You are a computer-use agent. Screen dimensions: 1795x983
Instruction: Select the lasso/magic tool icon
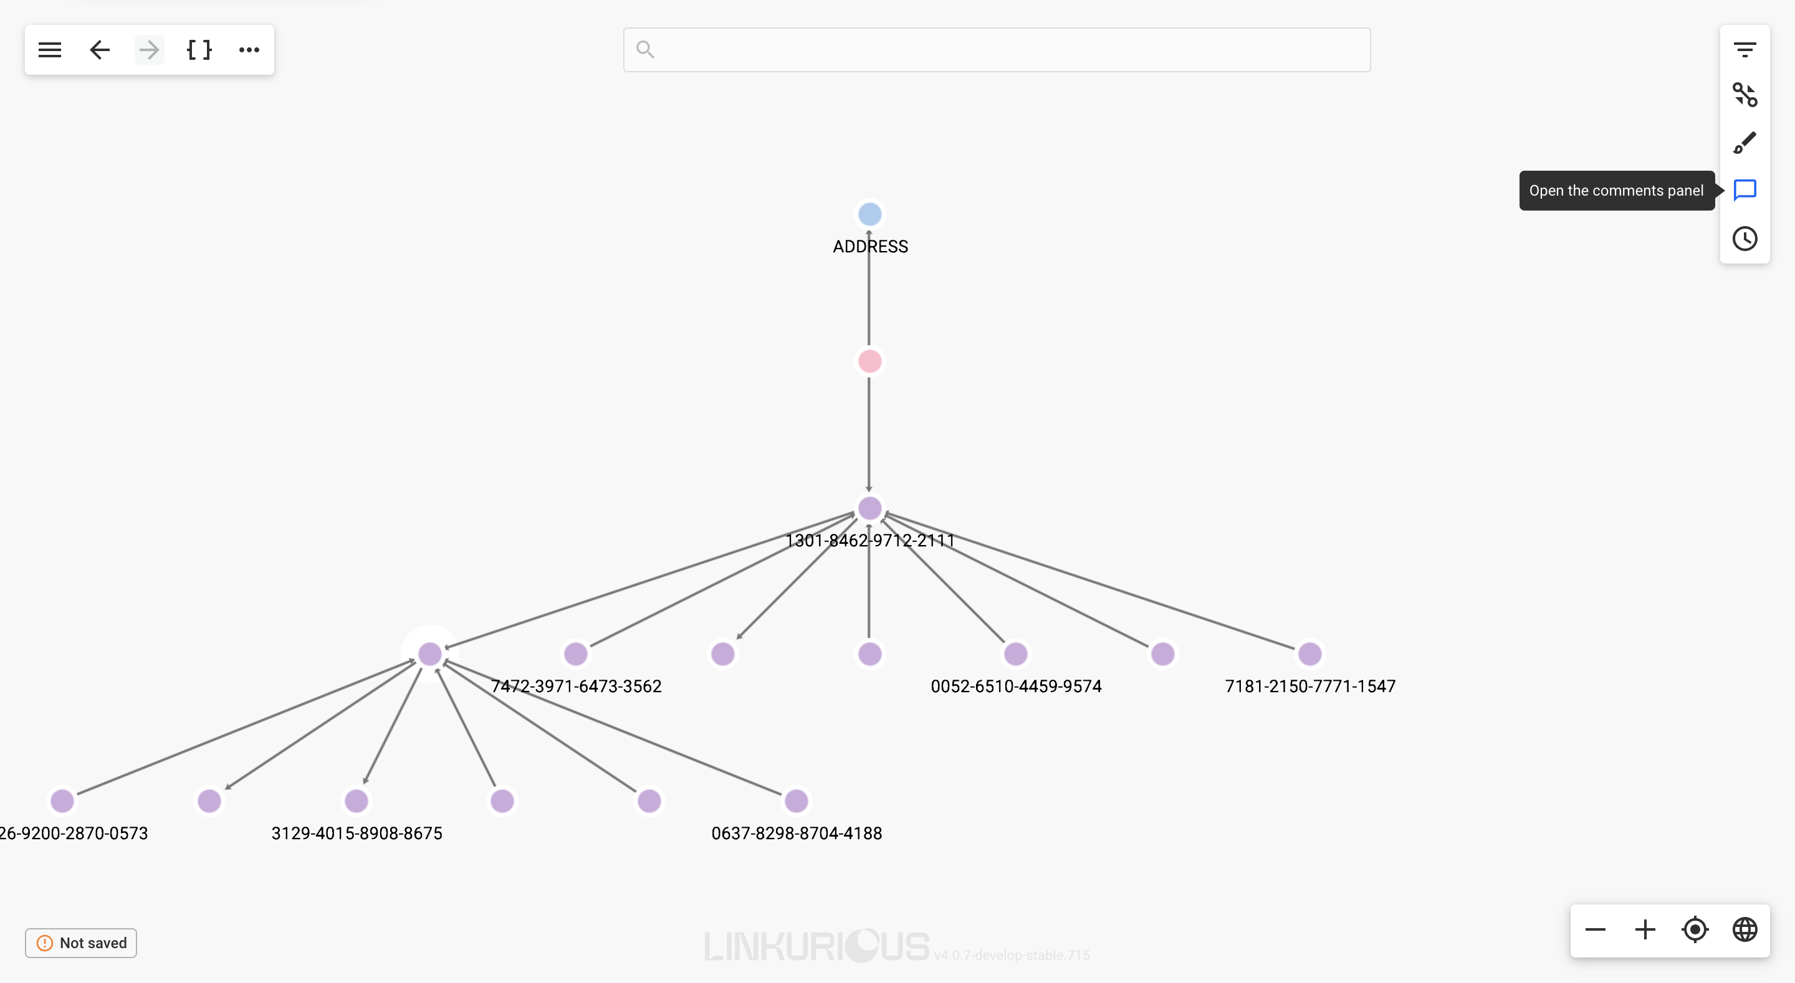pyautogui.click(x=1745, y=96)
